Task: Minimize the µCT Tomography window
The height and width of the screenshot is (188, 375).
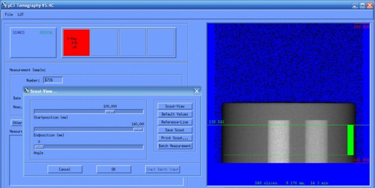Action: click(355, 5)
